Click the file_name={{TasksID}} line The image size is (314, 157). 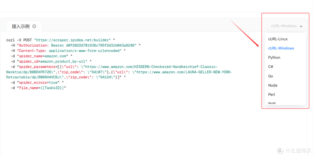[x=38, y=88]
